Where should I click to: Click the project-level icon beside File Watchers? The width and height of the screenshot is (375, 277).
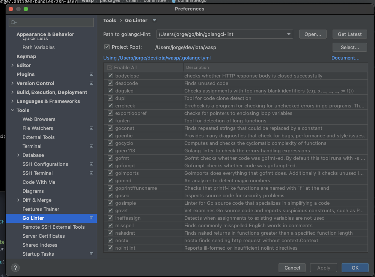click(91, 128)
